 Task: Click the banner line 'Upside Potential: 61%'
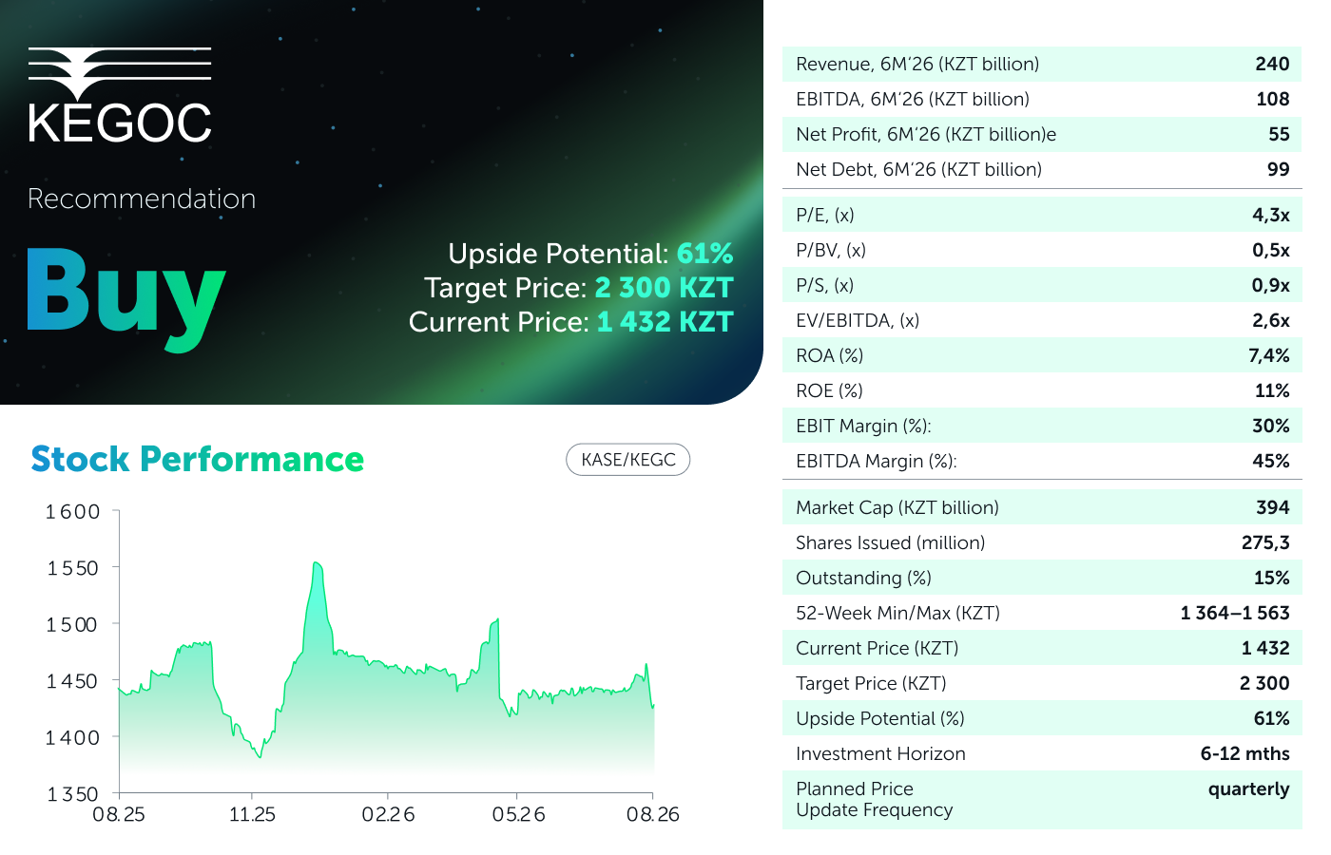pos(590,254)
